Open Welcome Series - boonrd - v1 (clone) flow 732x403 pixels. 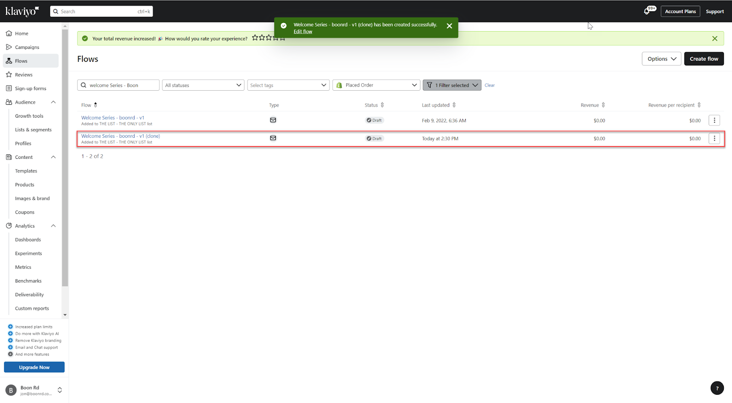pyautogui.click(x=121, y=136)
